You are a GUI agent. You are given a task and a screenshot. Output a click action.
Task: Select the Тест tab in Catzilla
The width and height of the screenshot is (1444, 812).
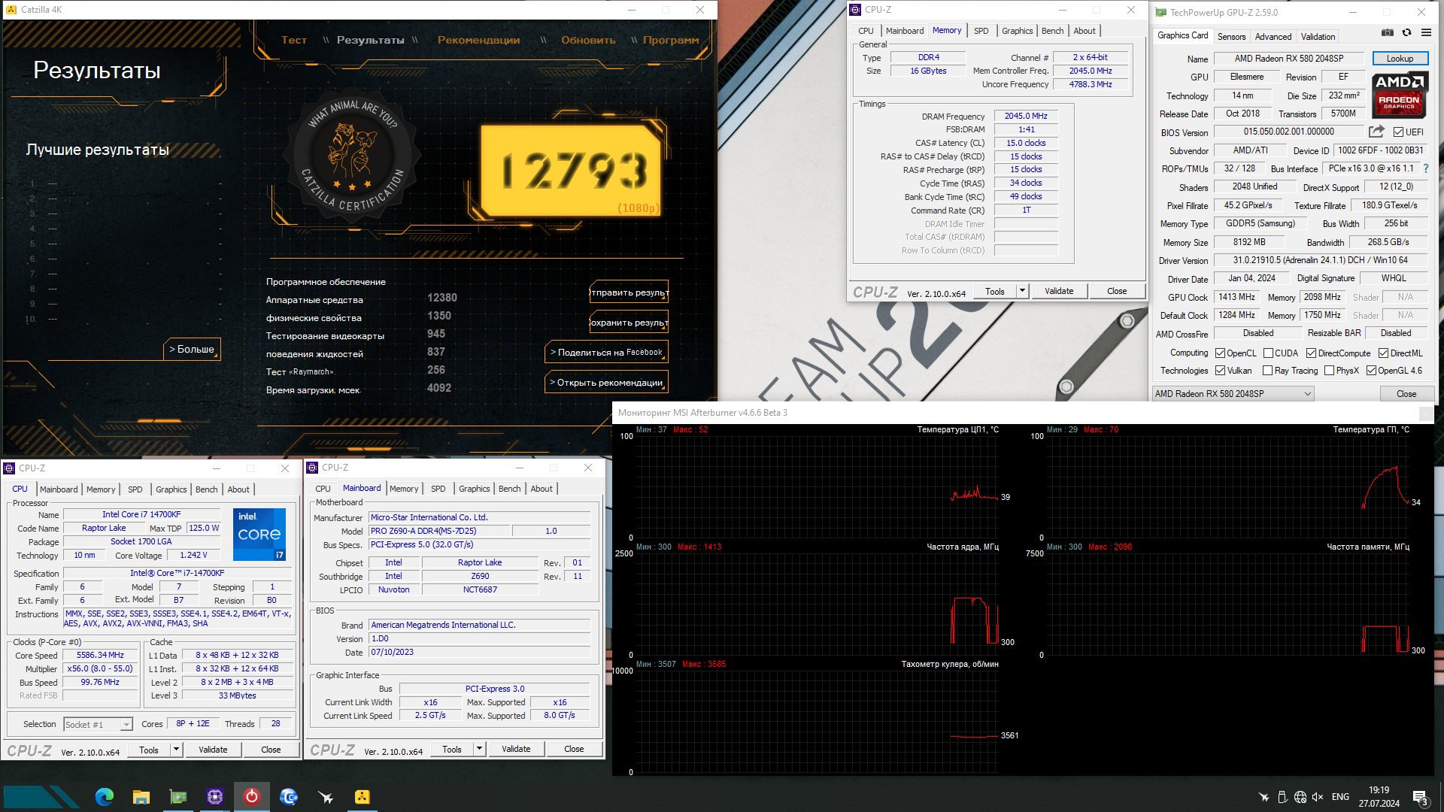click(294, 40)
